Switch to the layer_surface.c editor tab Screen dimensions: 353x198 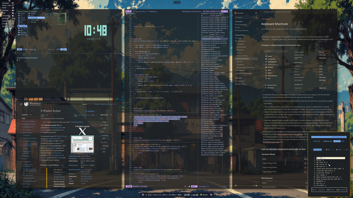(x=140, y=11)
